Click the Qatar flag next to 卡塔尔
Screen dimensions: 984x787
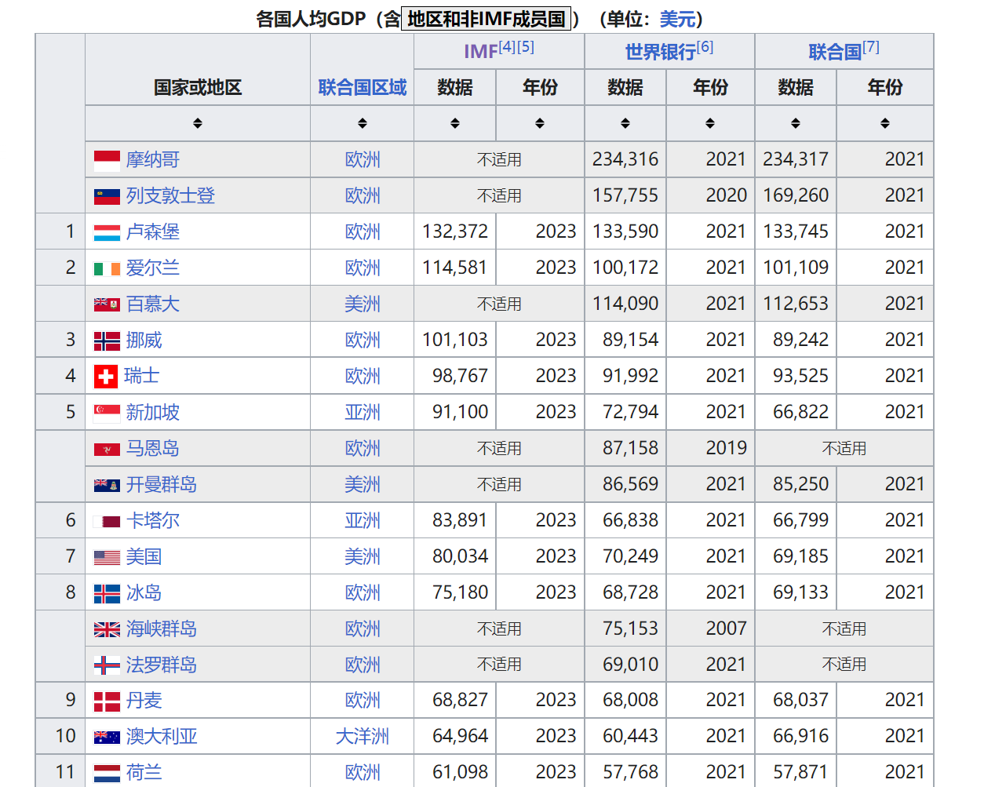point(107,521)
